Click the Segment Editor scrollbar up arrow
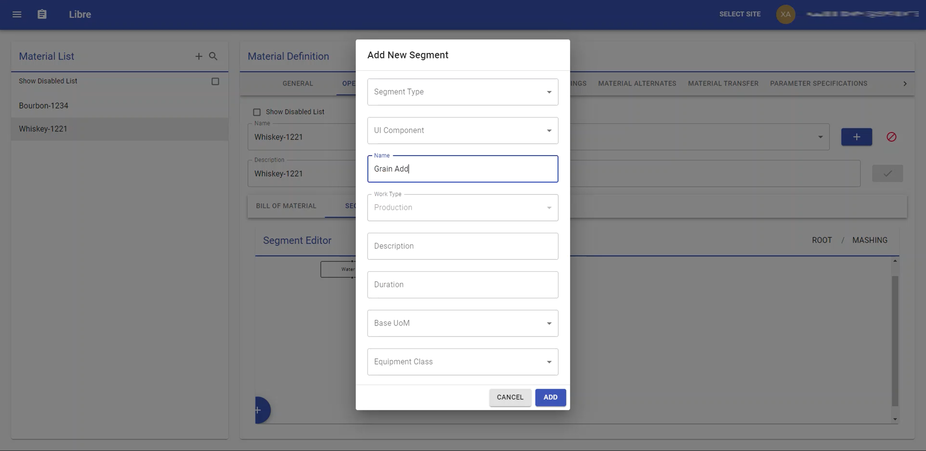Viewport: 926px width, 451px height. 895,261
